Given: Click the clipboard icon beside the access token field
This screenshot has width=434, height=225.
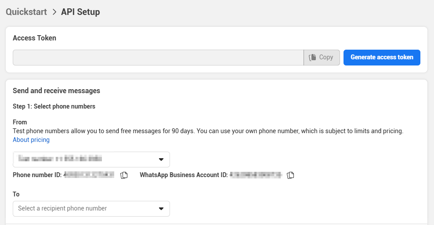Looking at the screenshot, I should coord(313,58).
